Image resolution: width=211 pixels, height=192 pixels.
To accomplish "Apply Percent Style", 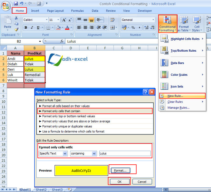I will (133, 28).
